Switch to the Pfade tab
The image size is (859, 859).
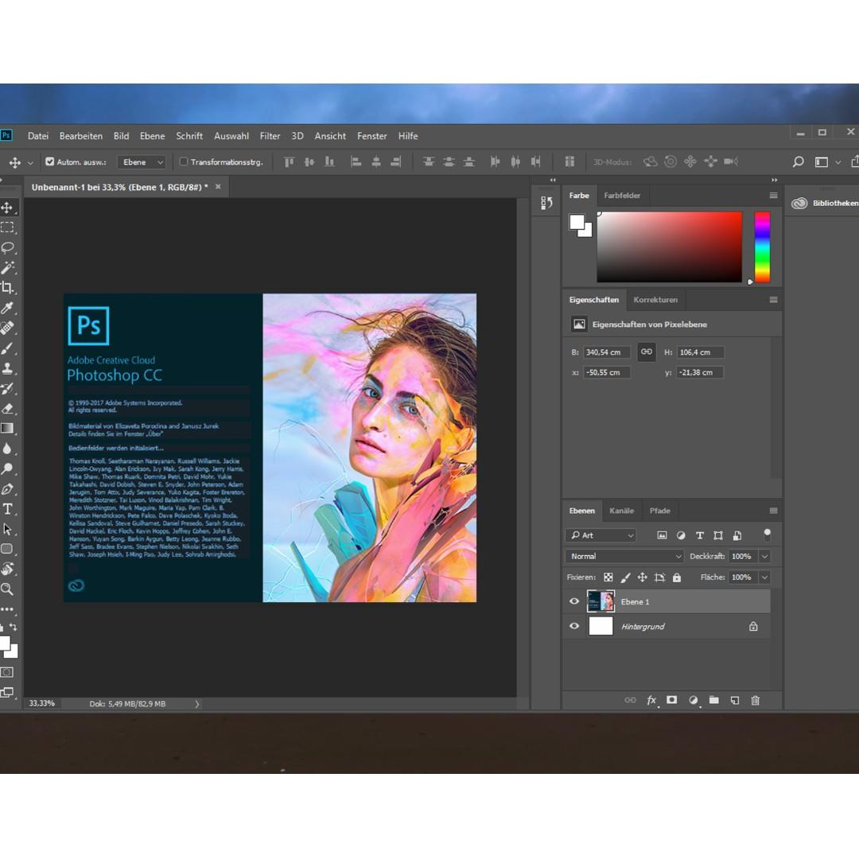pos(660,511)
